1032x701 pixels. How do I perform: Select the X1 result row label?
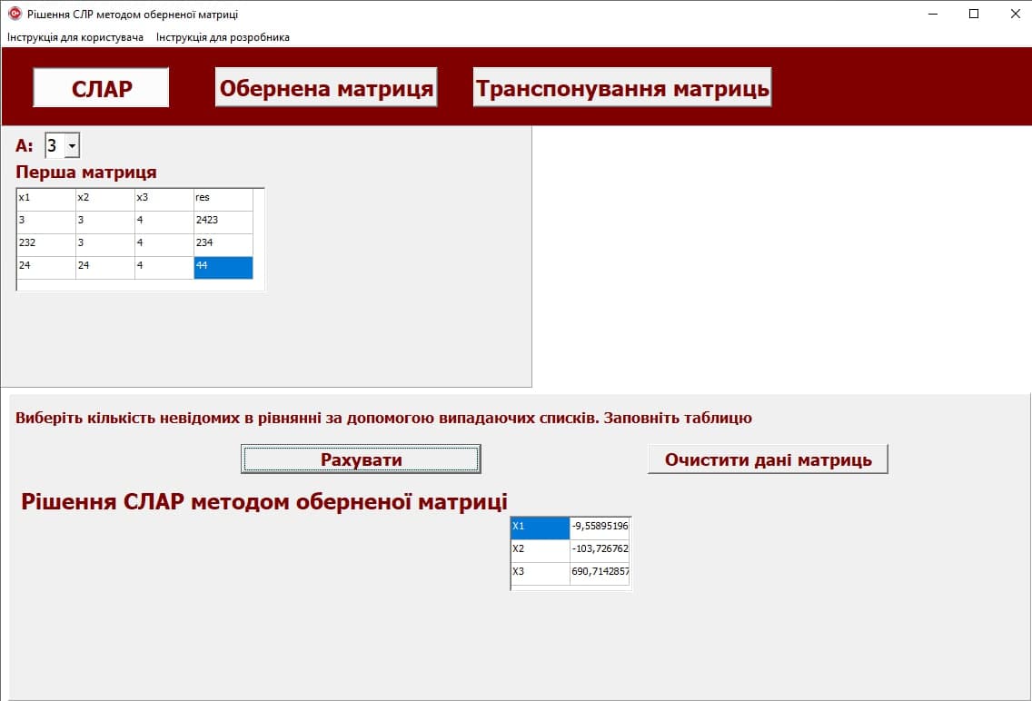(540, 528)
